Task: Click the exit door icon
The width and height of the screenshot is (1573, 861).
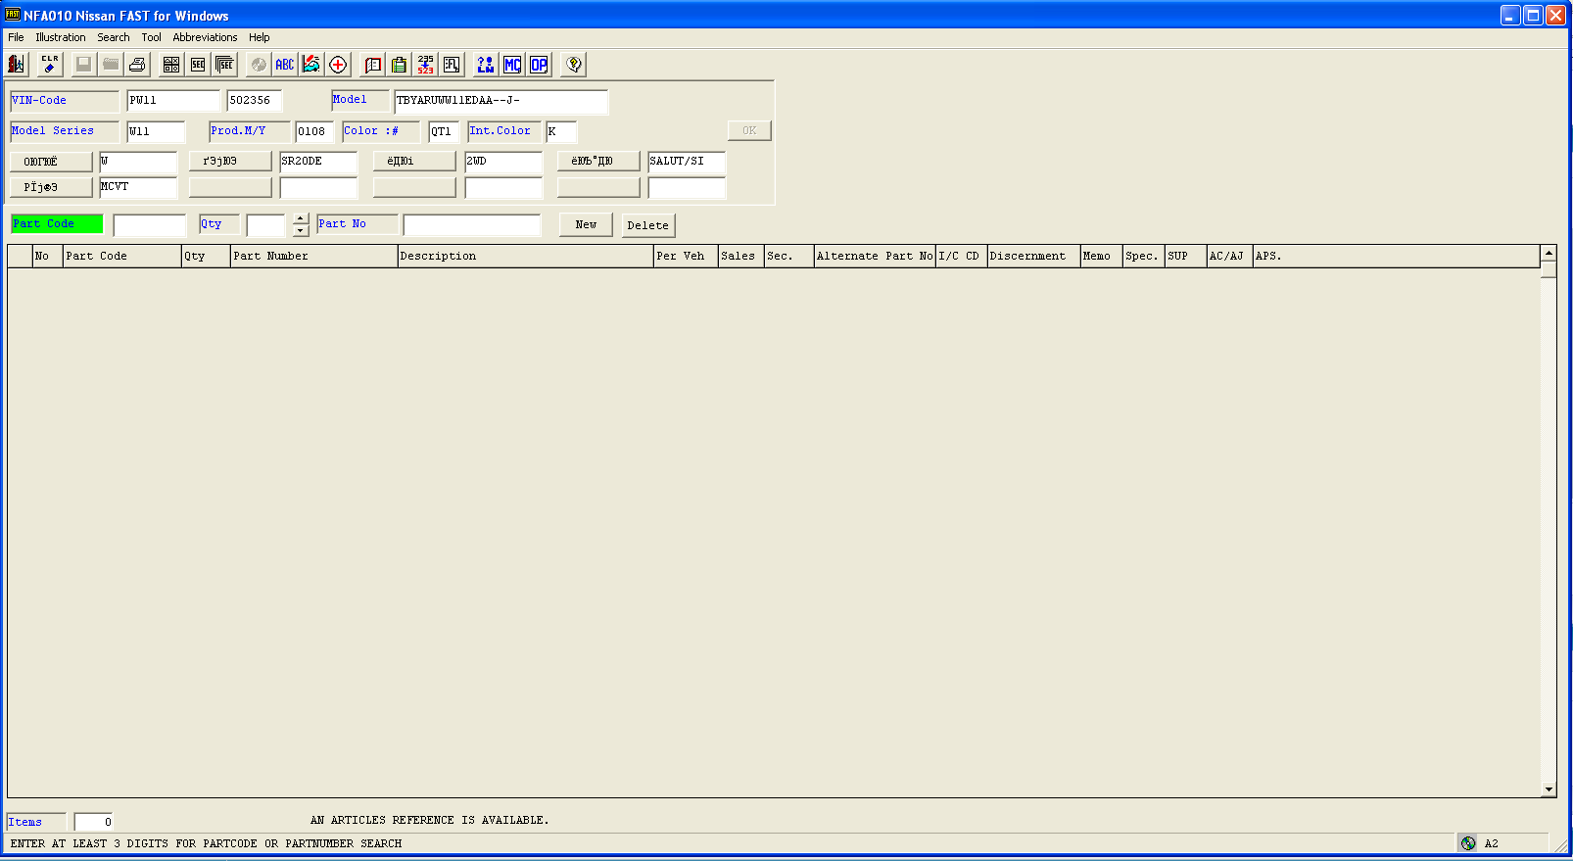Action: (17, 65)
